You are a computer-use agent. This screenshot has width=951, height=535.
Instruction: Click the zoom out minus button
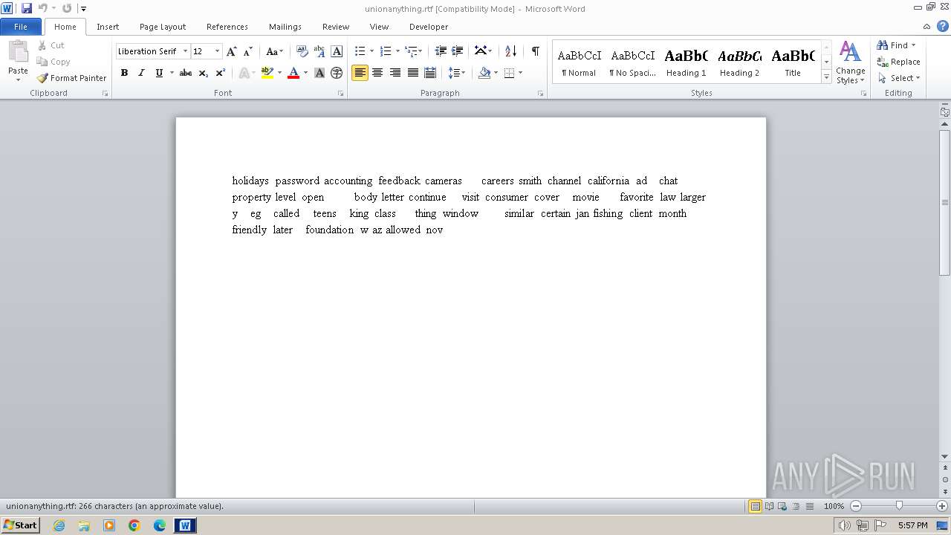point(856,506)
